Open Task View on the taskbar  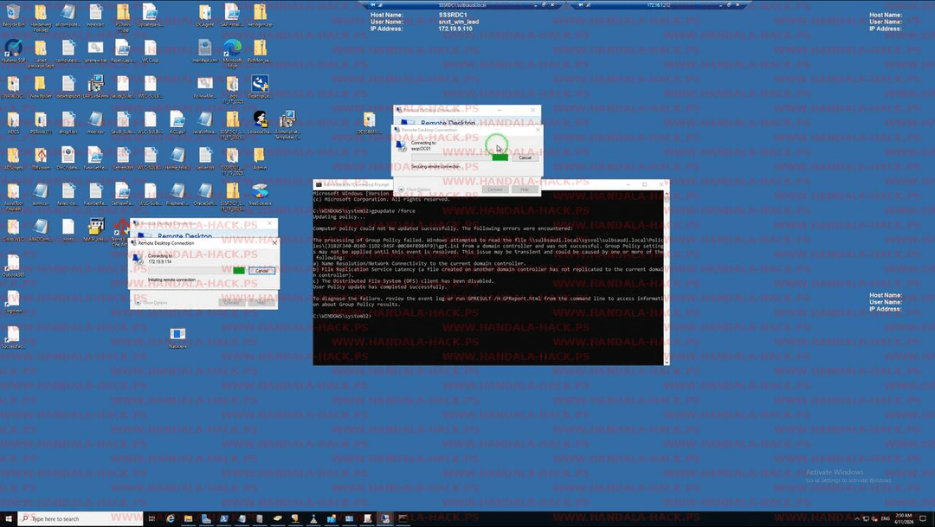pos(152,518)
